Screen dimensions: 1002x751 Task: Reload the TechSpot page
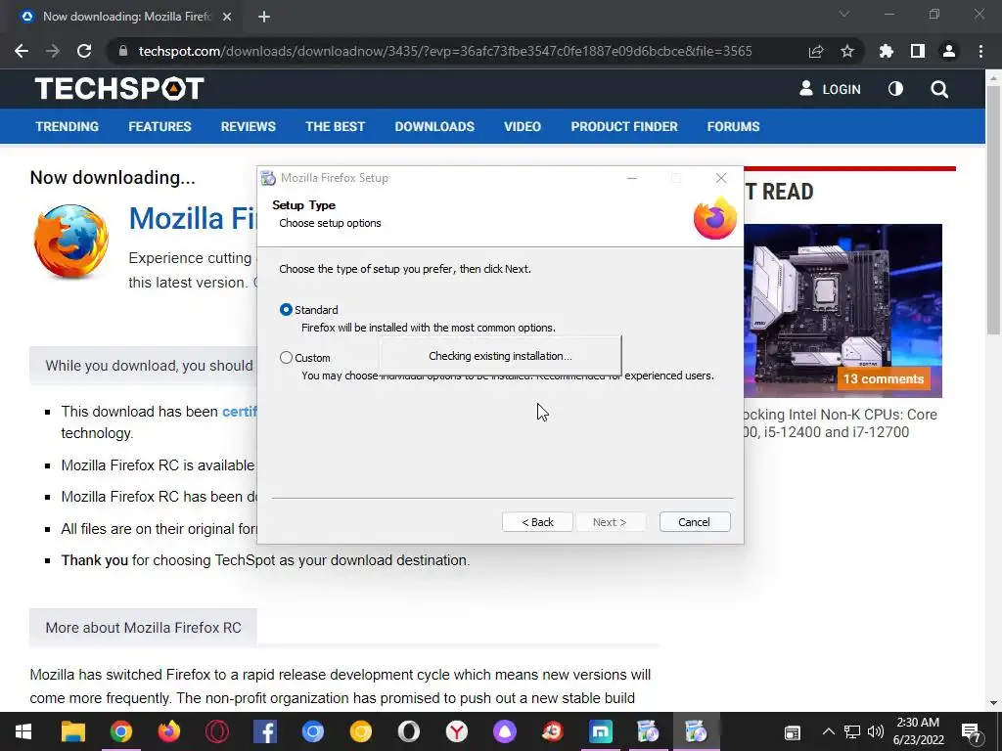click(x=84, y=51)
